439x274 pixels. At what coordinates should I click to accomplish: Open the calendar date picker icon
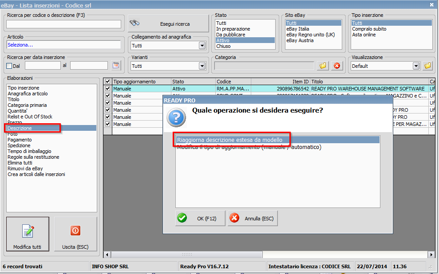click(x=115, y=66)
